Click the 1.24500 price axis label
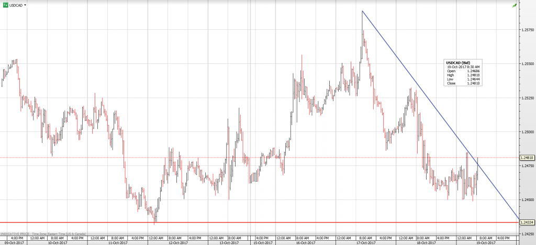This screenshot has height=245, width=536. click(527, 199)
